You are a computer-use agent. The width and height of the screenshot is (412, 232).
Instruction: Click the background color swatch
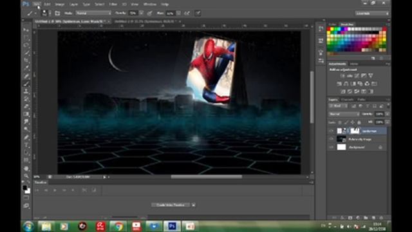point(28,191)
